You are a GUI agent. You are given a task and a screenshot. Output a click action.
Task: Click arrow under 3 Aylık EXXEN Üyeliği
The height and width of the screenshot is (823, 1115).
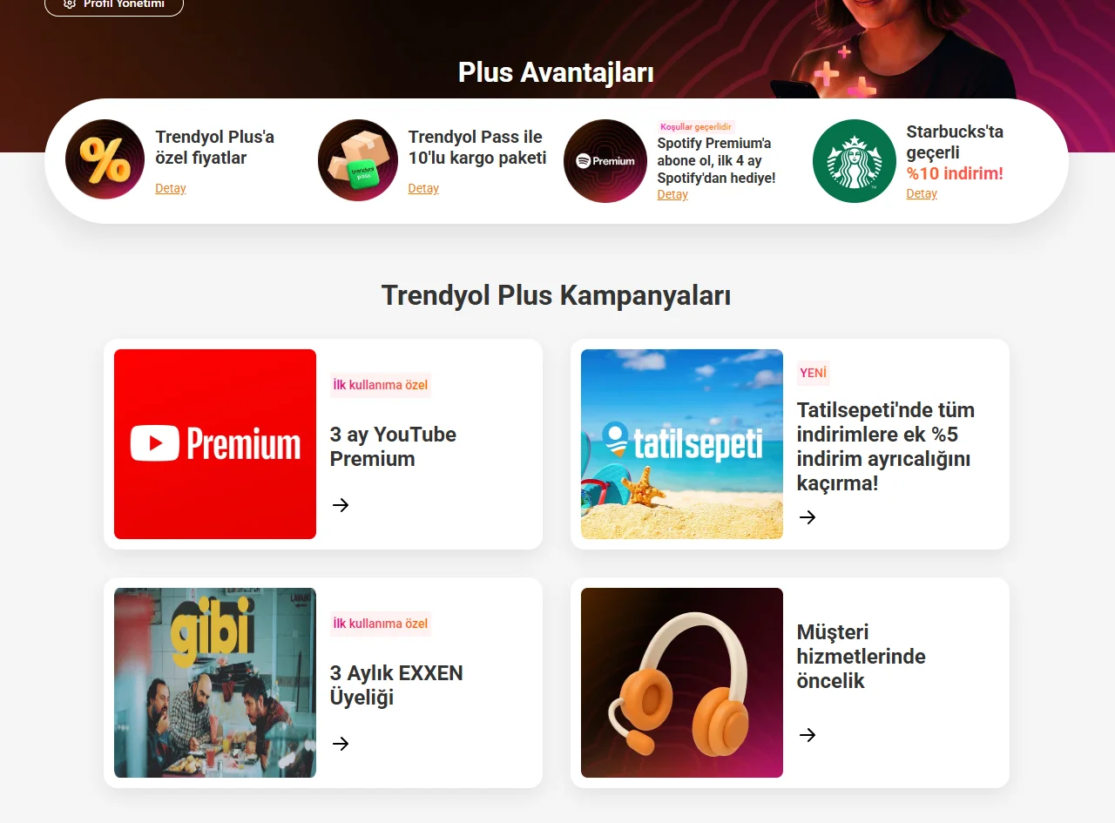tap(341, 744)
